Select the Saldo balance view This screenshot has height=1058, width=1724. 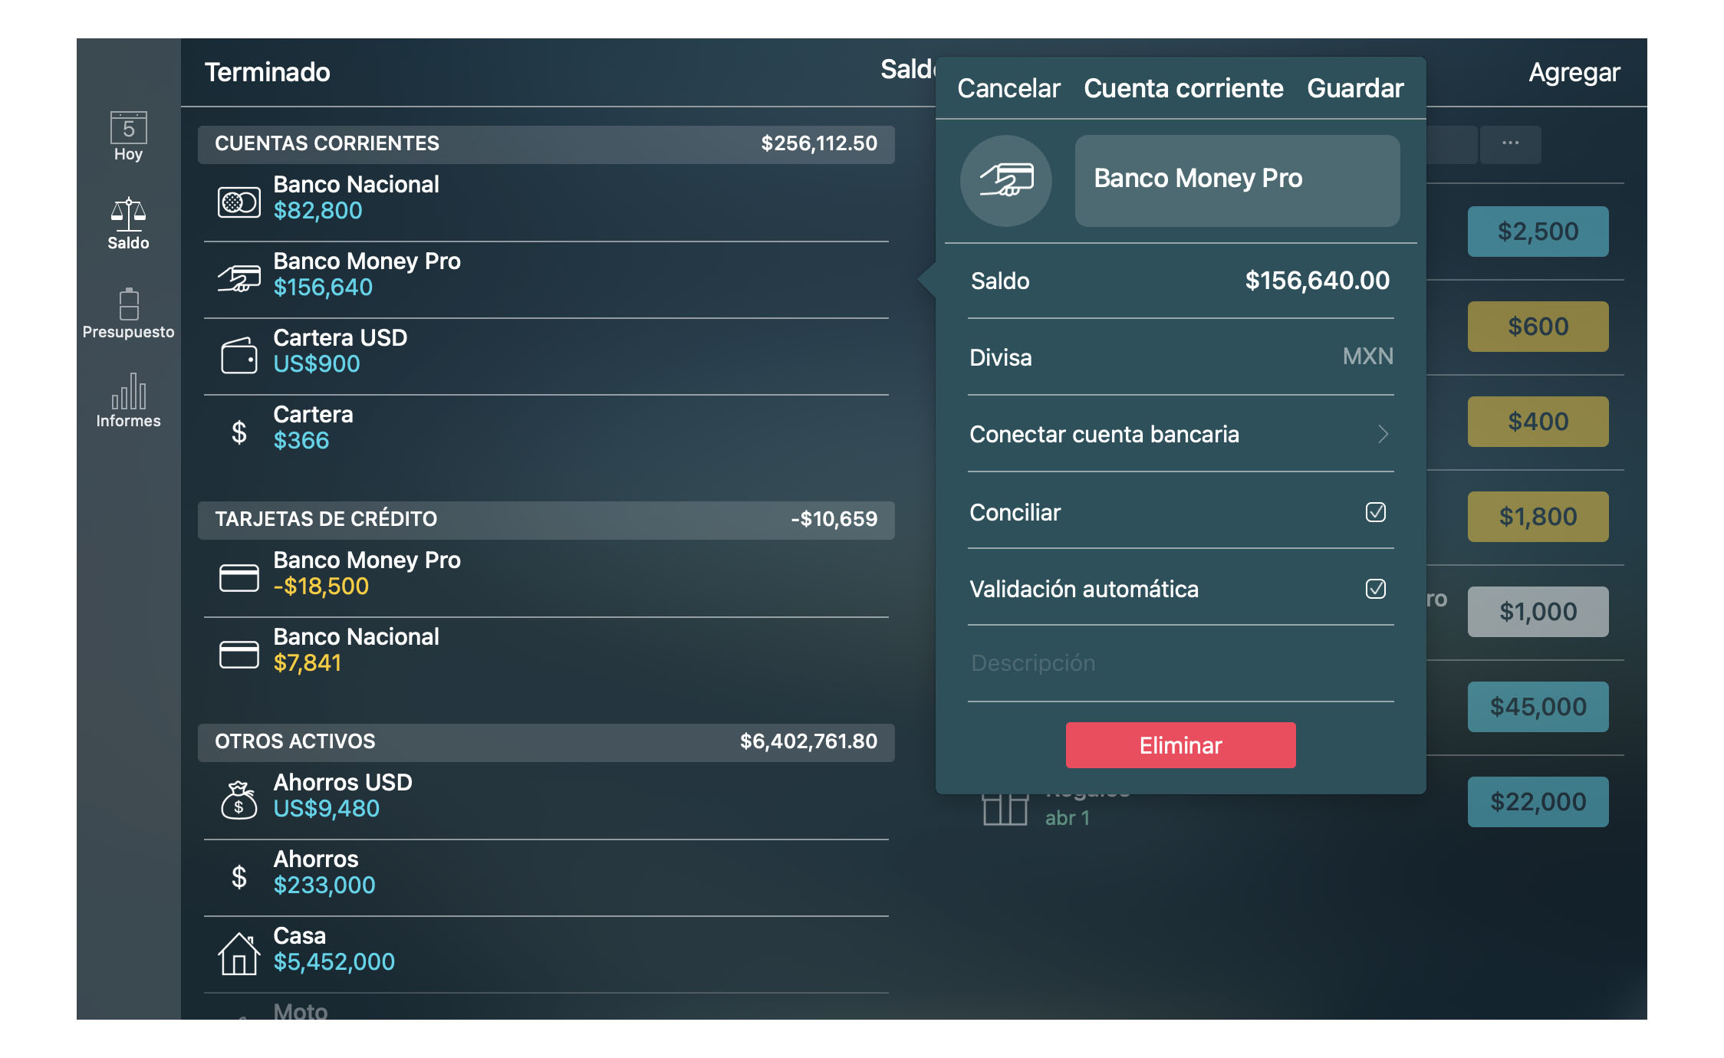click(128, 224)
